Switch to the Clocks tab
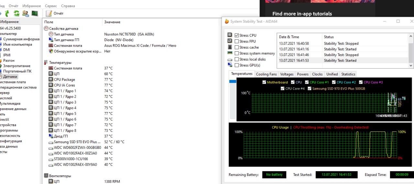Image resolution: width=414 pixels, height=184 pixels. coord(317,74)
